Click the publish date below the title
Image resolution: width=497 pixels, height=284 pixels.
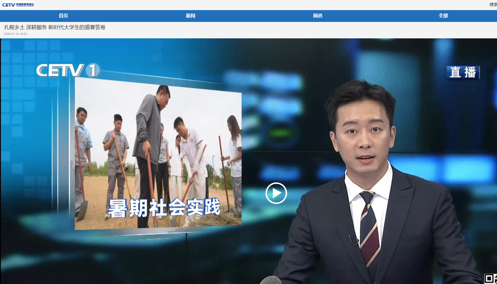click(x=15, y=34)
